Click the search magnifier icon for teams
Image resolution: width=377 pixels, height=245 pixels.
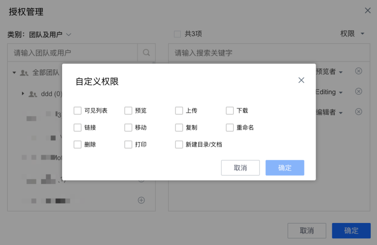tap(146, 52)
